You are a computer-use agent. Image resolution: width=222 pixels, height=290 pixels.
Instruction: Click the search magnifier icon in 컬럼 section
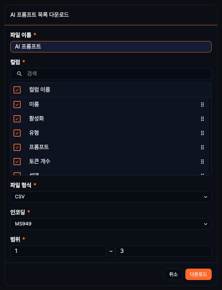pos(19,73)
